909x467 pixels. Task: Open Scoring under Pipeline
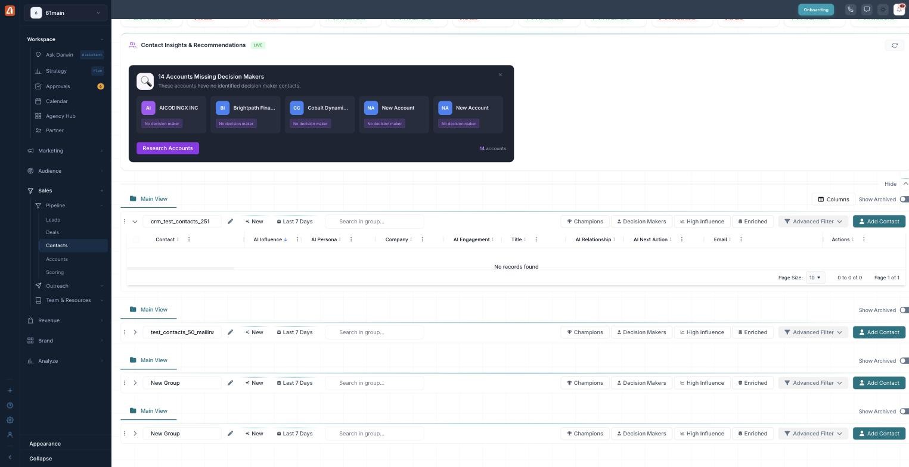55,272
